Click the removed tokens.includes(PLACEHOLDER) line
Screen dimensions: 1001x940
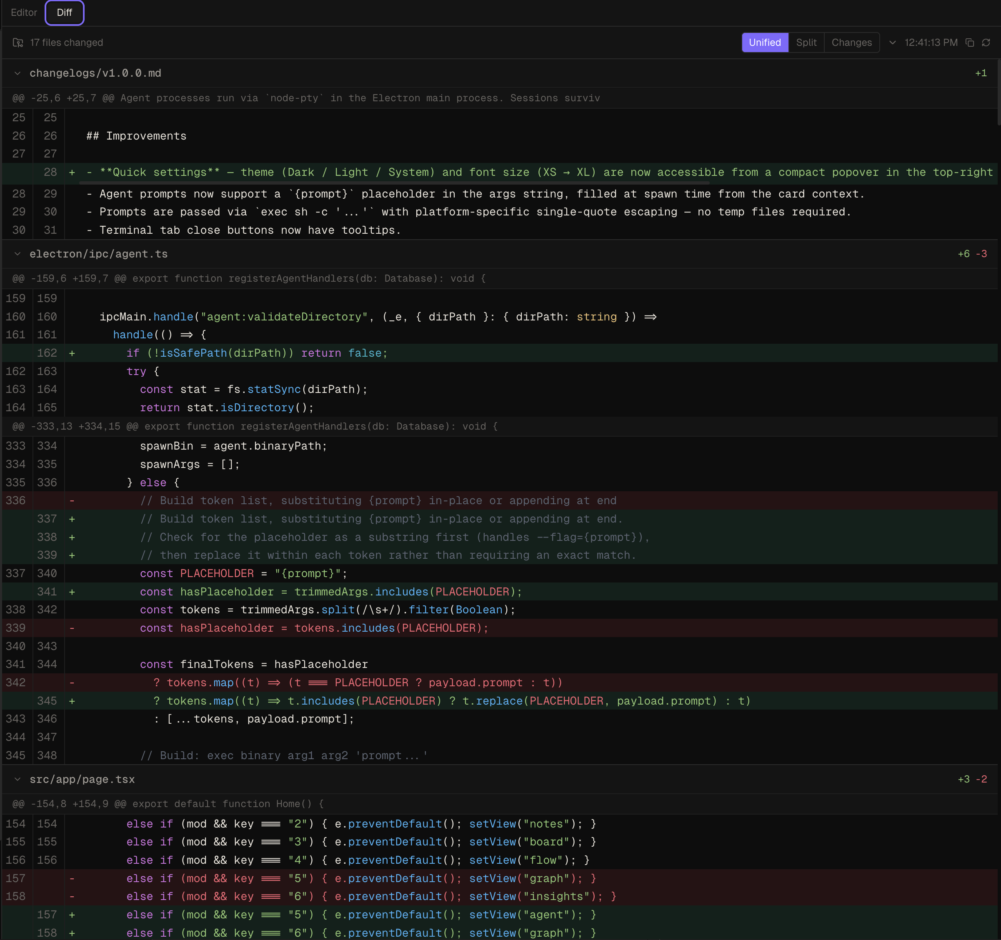click(x=500, y=628)
